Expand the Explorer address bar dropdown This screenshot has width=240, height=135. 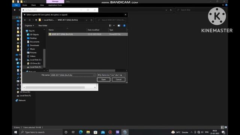[166, 10]
